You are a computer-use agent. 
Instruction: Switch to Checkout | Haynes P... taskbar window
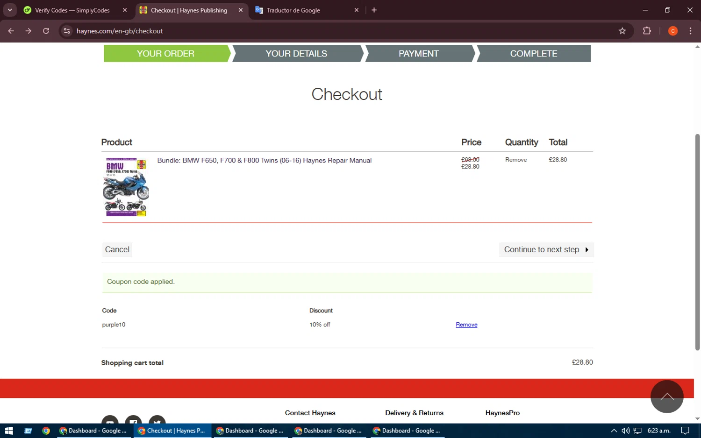coord(172,431)
